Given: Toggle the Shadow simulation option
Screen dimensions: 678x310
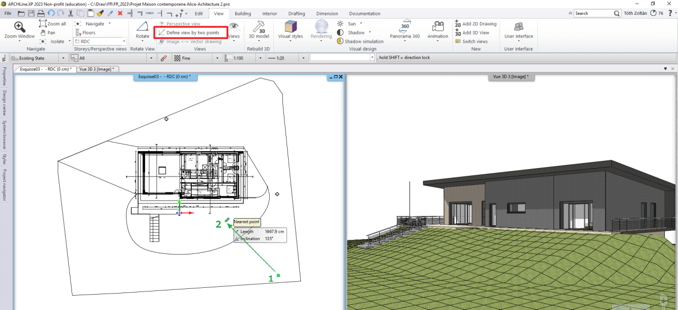Looking at the screenshot, I should [x=363, y=41].
